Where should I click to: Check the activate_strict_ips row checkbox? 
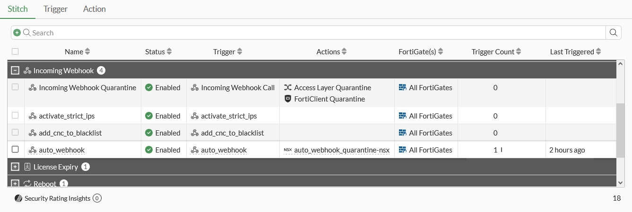(x=15, y=115)
